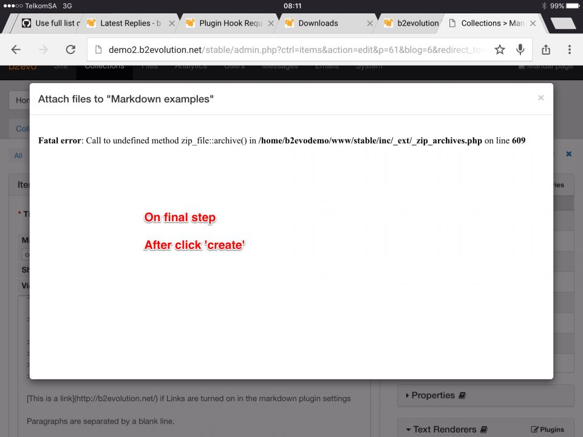Open a new browser tab

564,24
